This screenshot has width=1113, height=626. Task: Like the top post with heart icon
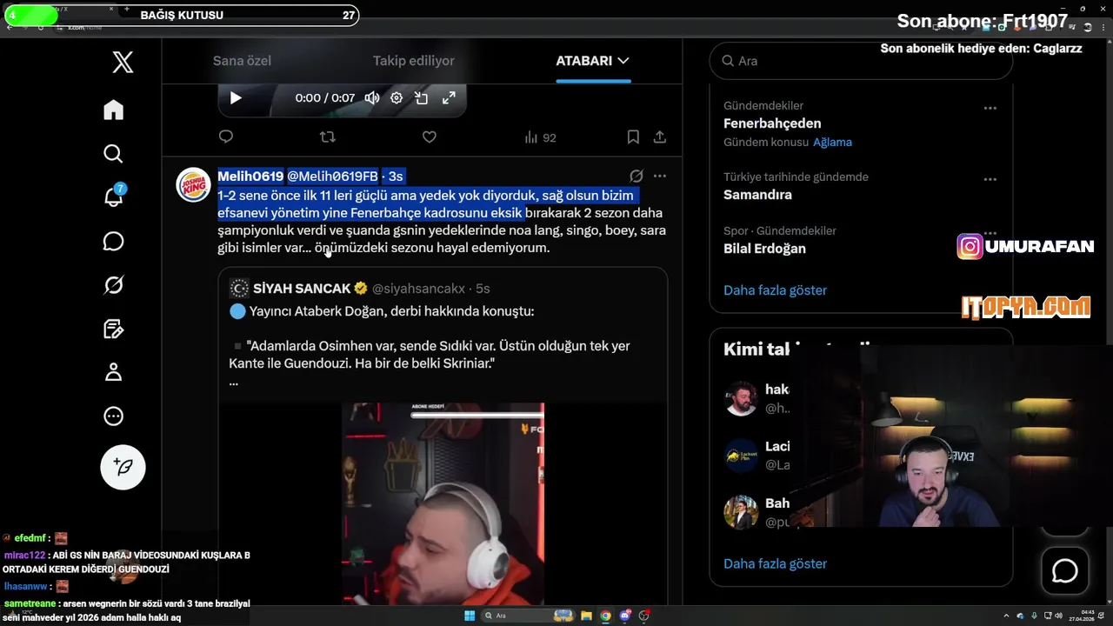pyautogui.click(x=429, y=137)
